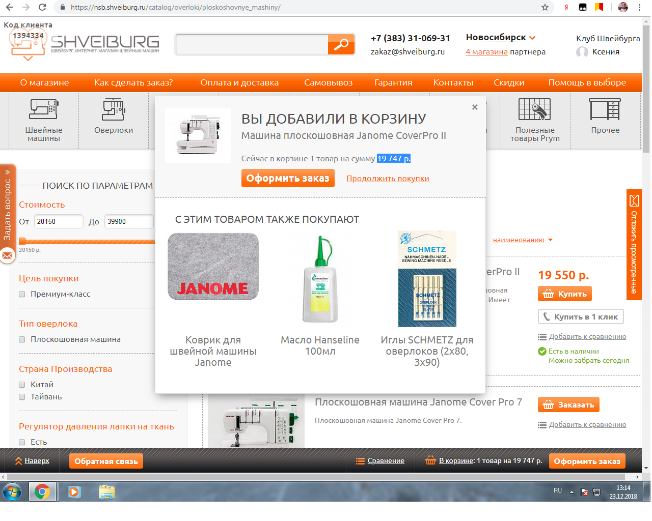
Task: Click the Shveiburg logo
Action: click(85, 44)
